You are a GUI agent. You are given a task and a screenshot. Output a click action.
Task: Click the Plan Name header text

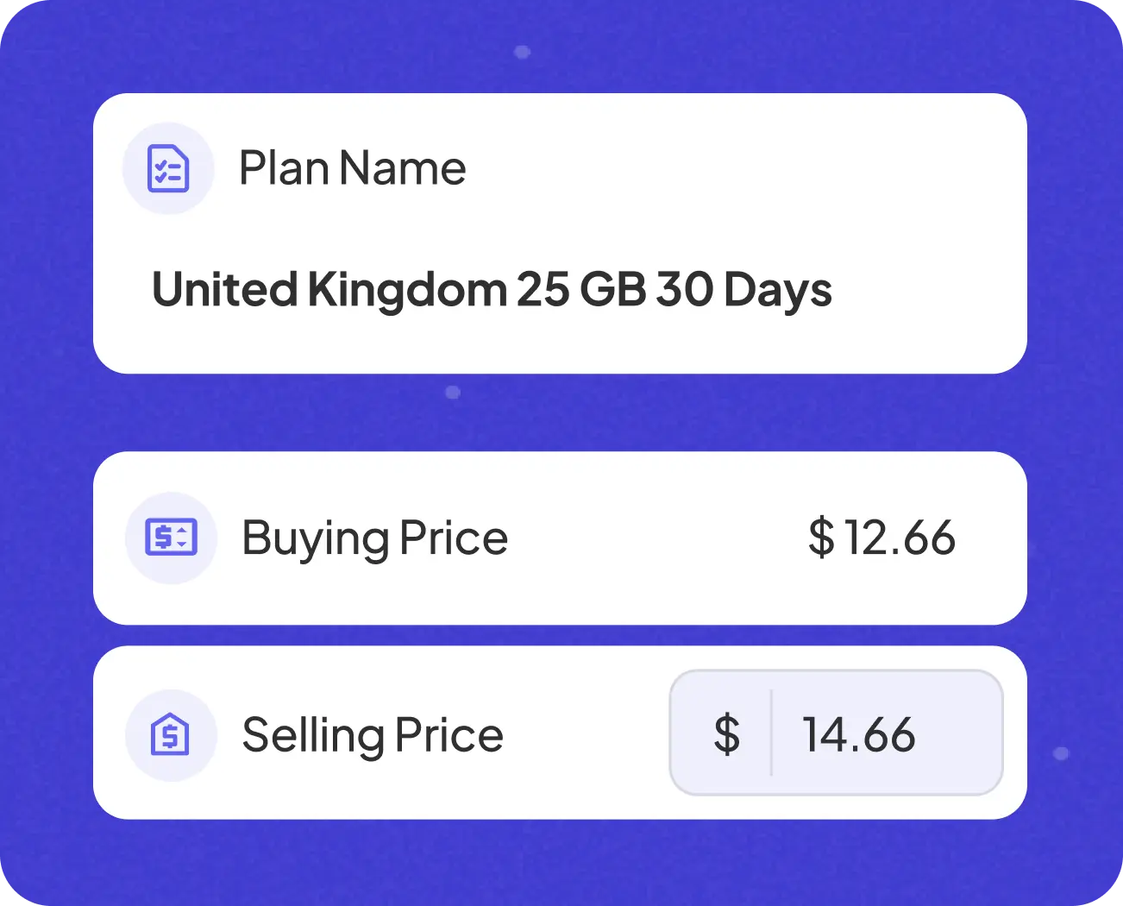[x=353, y=168]
